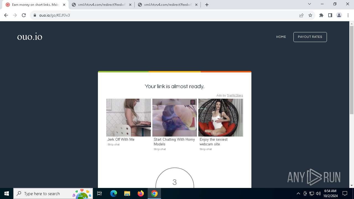The width and height of the screenshot is (354, 199).
Task: Click 'Your link is almost ready.' heading
Action: [175, 86]
